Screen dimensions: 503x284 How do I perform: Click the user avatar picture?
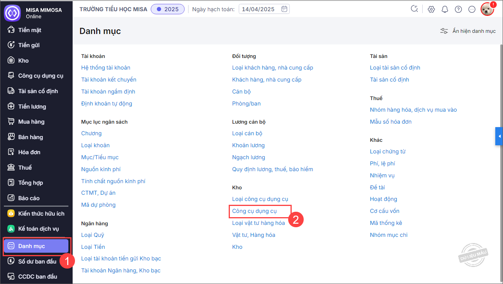(x=487, y=9)
